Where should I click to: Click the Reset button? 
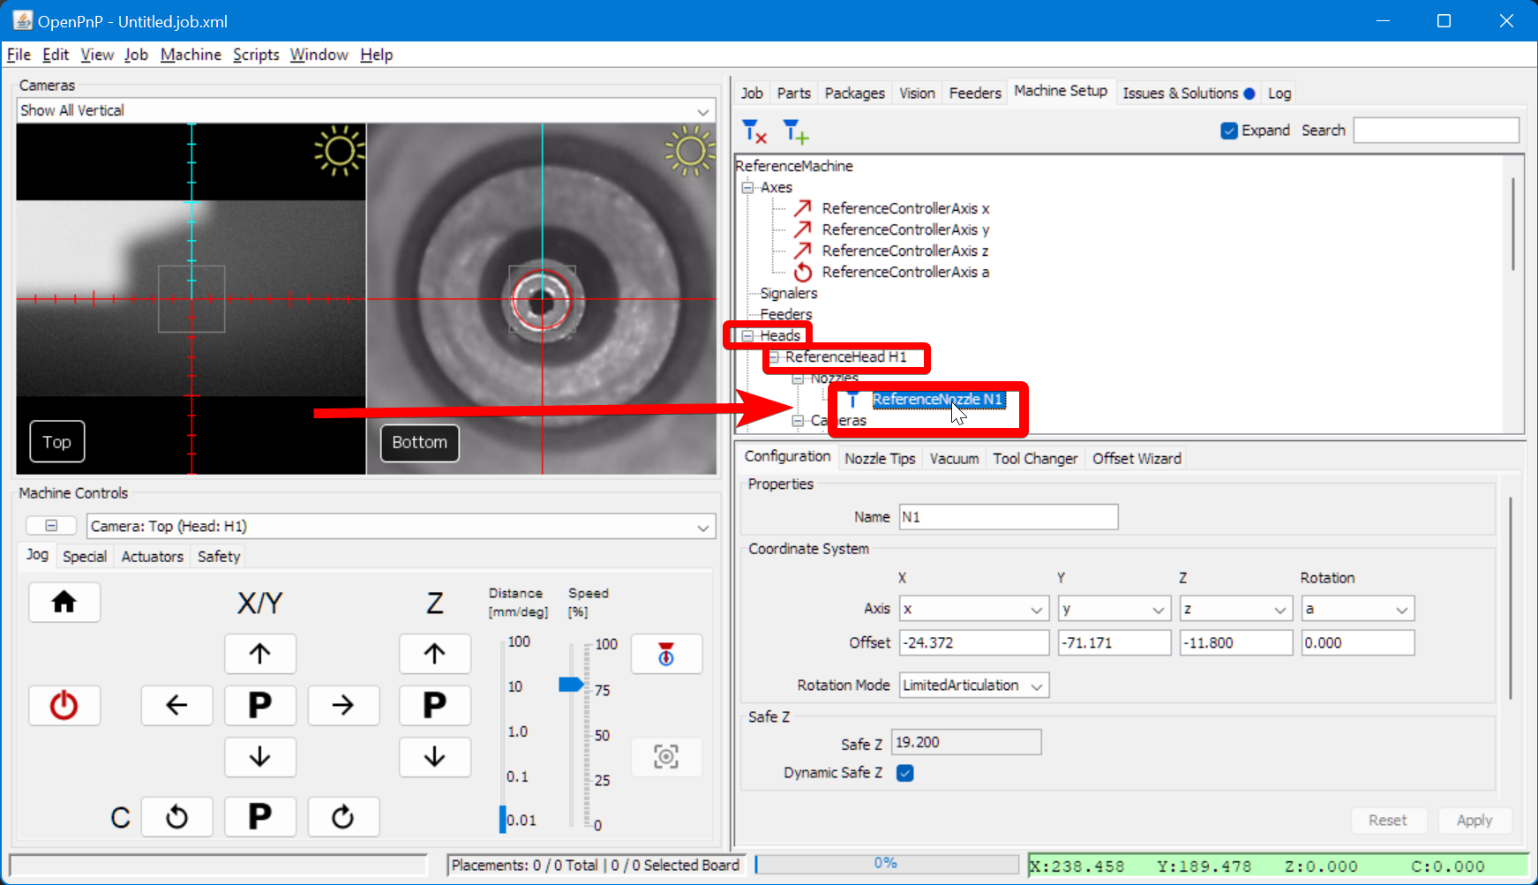[1389, 820]
